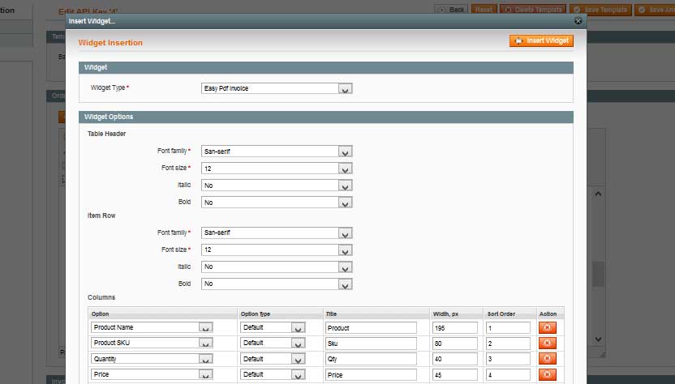
Task: Edit the Title field of the Price row
Action: (371, 374)
